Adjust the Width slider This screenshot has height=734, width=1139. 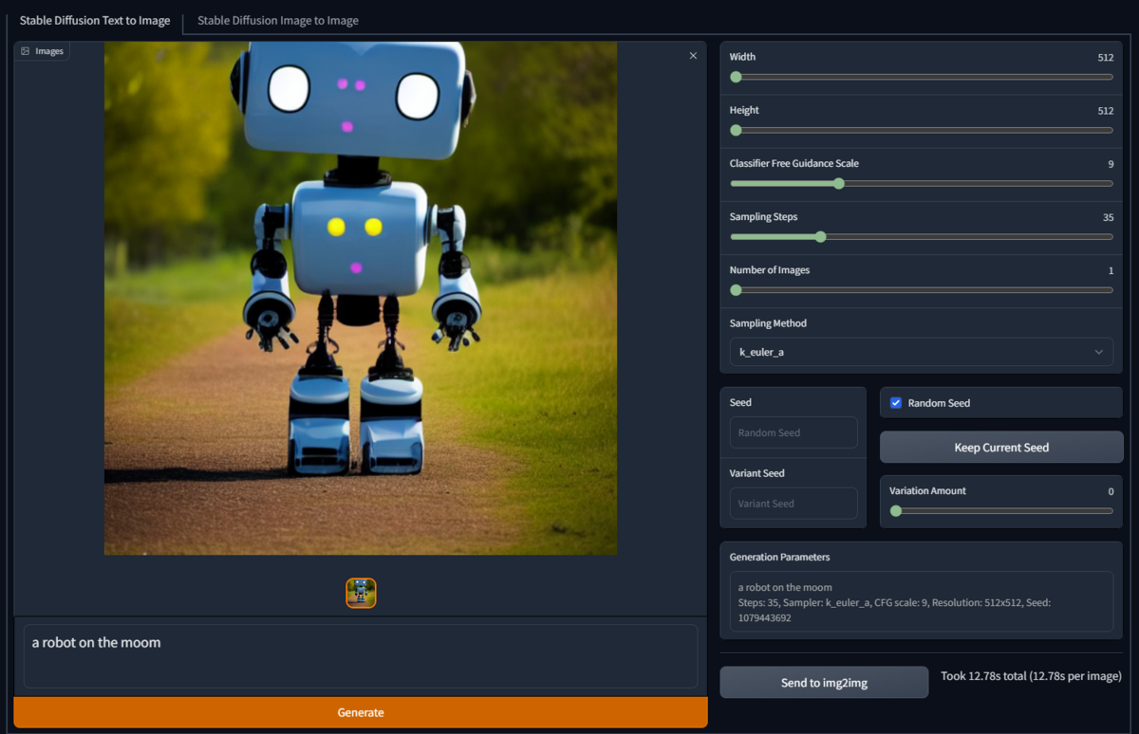[x=736, y=77]
